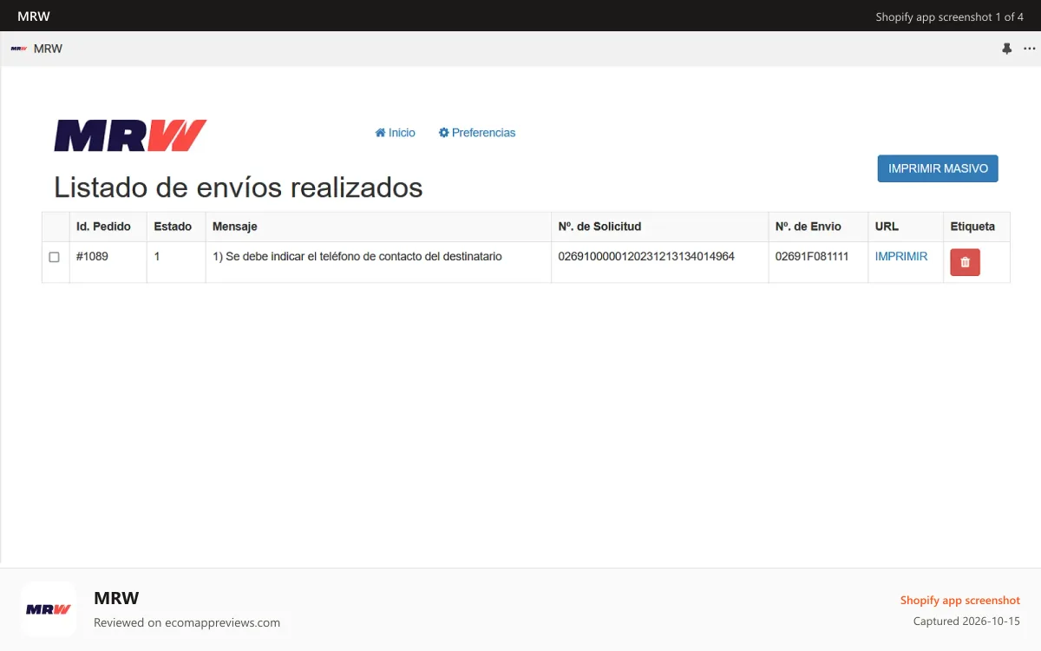Open Preferencias settings link

[477, 133]
